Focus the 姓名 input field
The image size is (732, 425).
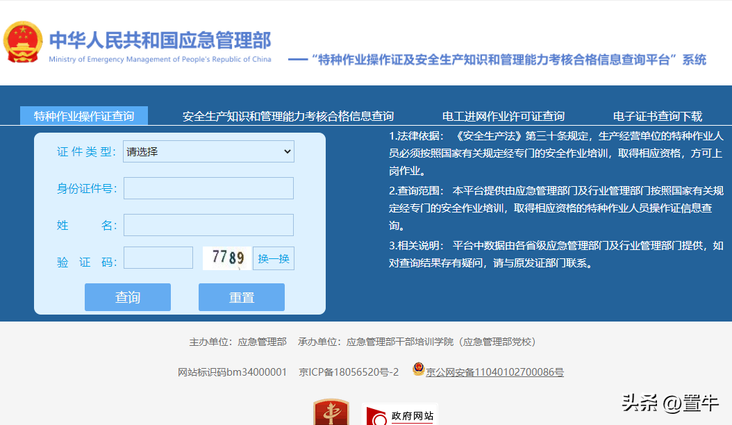(208, 225)
